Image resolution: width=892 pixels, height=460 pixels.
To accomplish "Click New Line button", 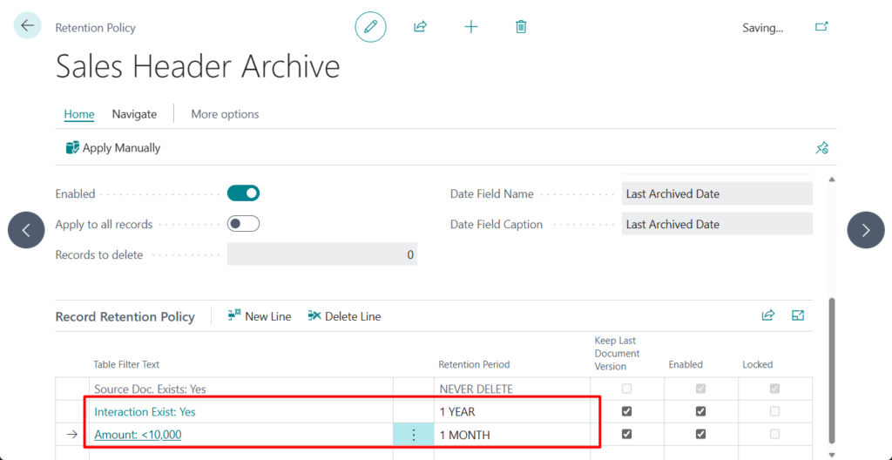I will [260, 316].
